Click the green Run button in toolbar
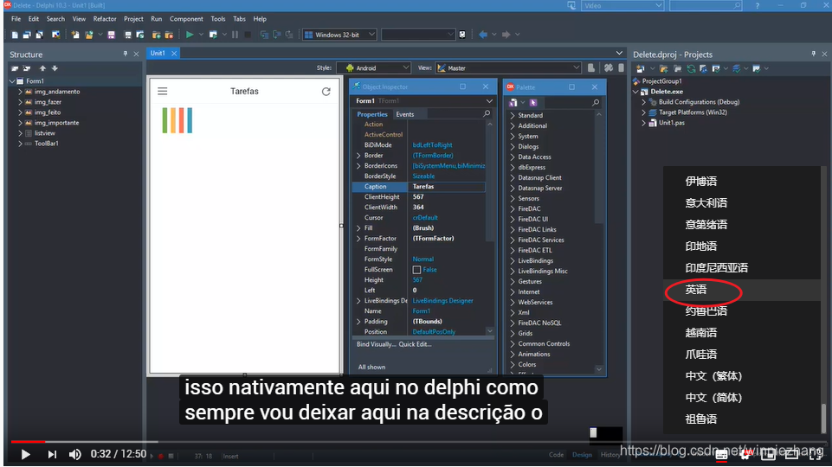The height and width of the screenshot is (467, 832). [x=190, y=35]
